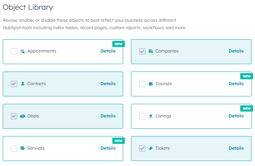Enable the Courses object checkbox

[142, 84]
